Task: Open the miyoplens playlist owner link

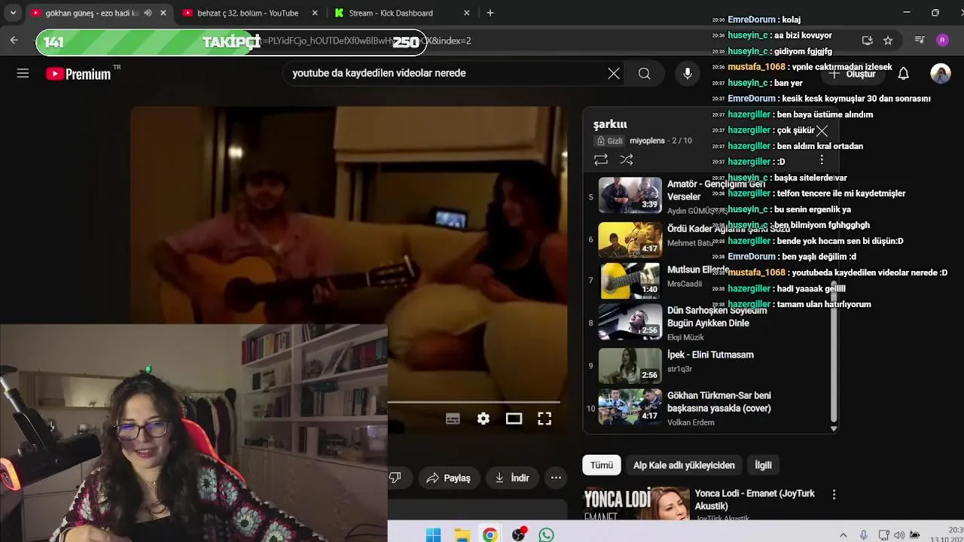Action: (x=647, y=141)
